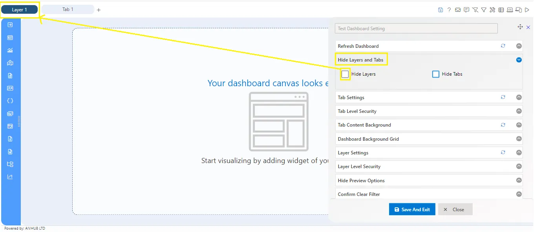The width and height of the screenshot is (534, 232).
Task: Open the comments speech bubble icon
Action: 466,10
